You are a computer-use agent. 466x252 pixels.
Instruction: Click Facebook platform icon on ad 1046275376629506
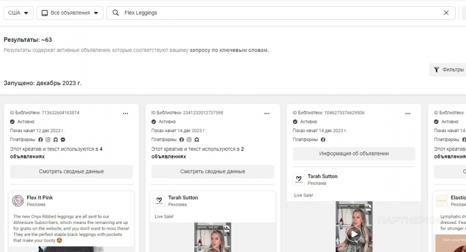pyautogui.click(x=323, y=139)
